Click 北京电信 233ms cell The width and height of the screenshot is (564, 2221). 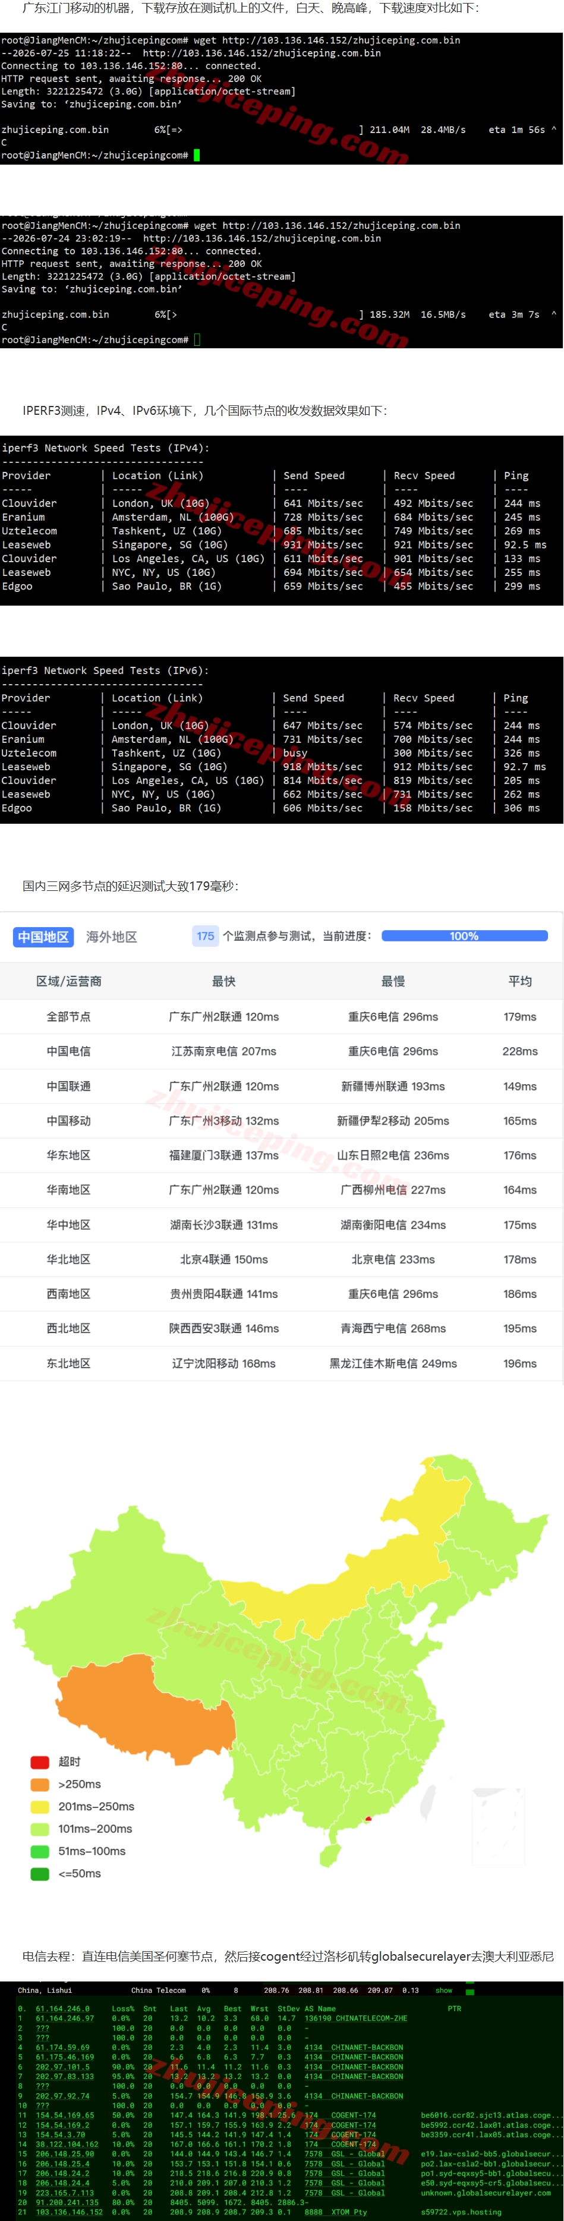click(x=393, y=1259)
